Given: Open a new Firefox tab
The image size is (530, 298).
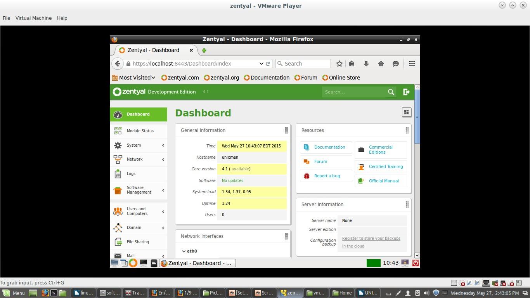Looking at the screenshot, I should pos(204,50).
